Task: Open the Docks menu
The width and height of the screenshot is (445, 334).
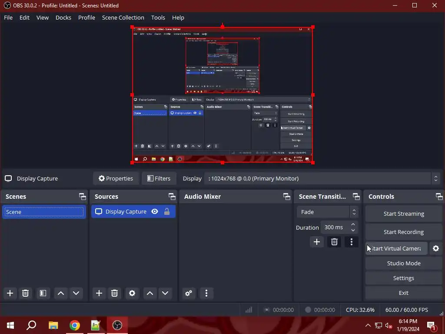Action: (63, 17)
